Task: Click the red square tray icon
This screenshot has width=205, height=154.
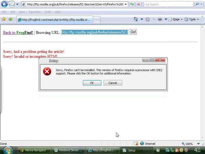Action: click(x=177, y=150)
